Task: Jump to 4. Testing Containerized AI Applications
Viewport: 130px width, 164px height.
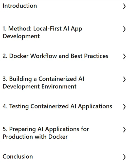Action: pyautogui.click(x=57, y=106)
